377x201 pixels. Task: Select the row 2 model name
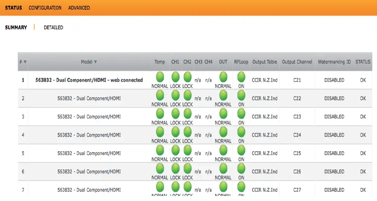click(89, 98)
